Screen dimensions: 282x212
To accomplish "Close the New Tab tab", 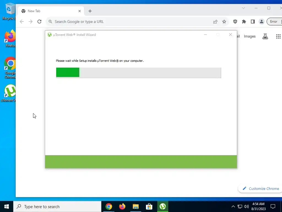I will (x=80, y=11).
